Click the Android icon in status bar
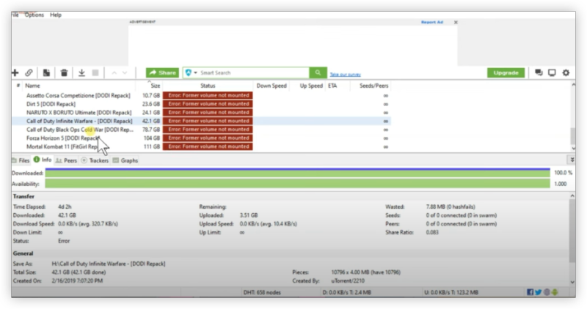Viewport: 587px width, 309px height. (x=555, y=292)
